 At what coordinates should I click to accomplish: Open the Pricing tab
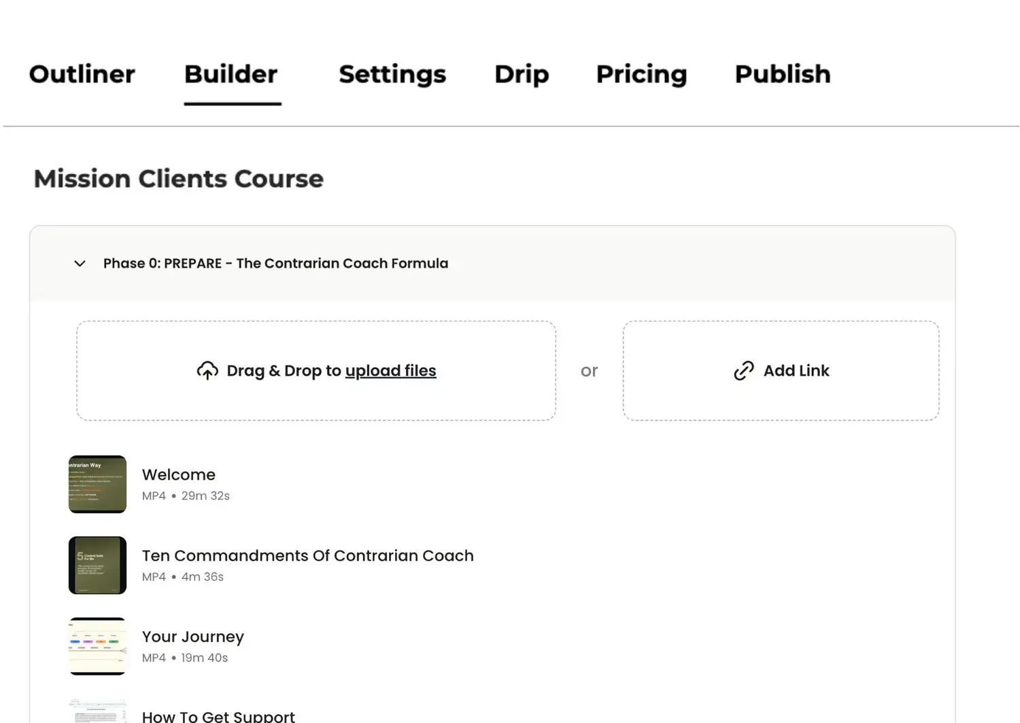click(x=641, y=74)
